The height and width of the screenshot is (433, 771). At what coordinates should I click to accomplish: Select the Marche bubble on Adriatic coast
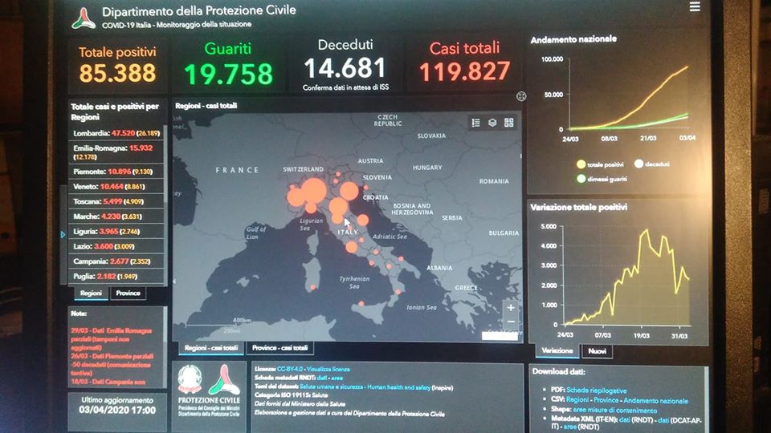pyautogui.click(x=363, y=220)
